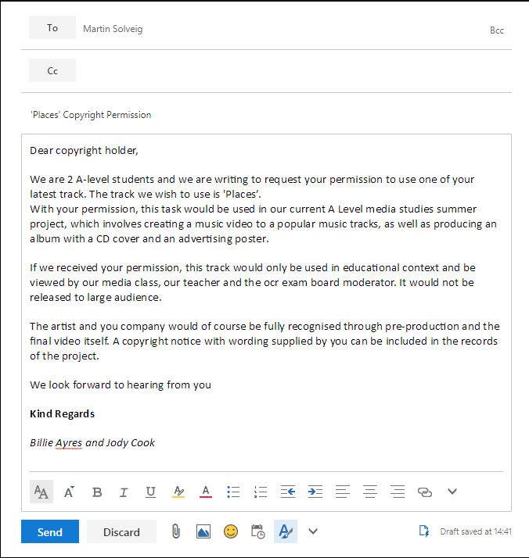Image resolution: width=529 pixels, height=558 pixels.
Task: Expand more formatting options chevron
Action: [x=452, y=492]
